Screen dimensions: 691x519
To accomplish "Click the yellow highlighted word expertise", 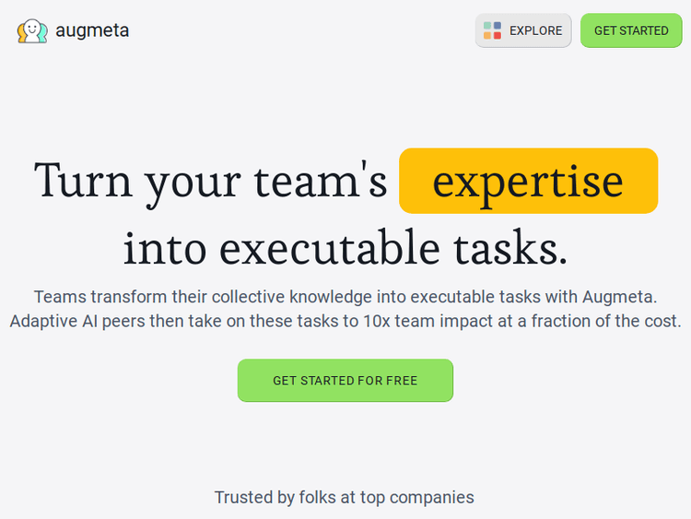I will (x=528, y=181).
